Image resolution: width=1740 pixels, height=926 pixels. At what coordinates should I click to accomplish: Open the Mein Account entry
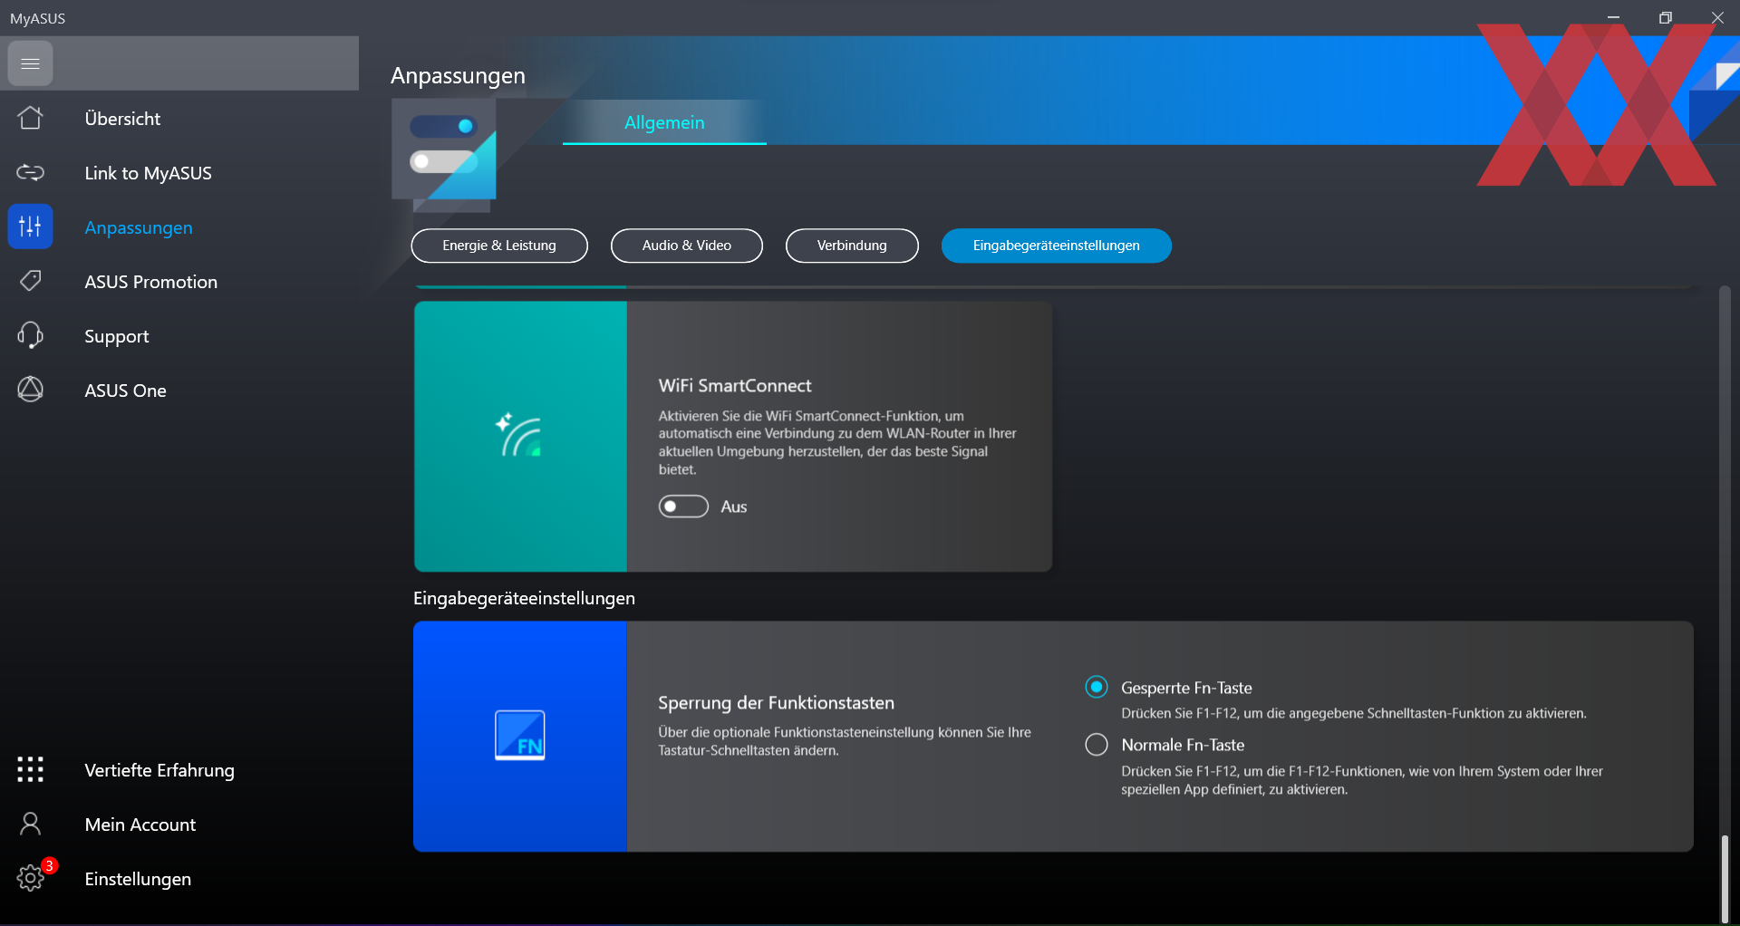(140, 825)
